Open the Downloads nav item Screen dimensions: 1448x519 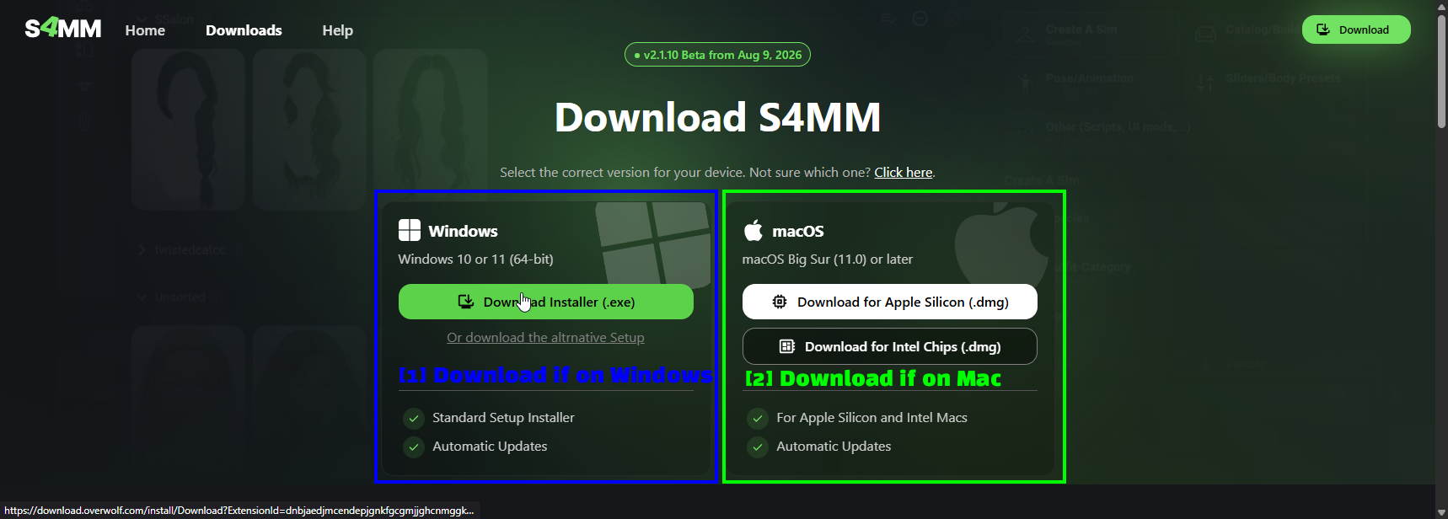pyautogui.click(x=244, y=30)
